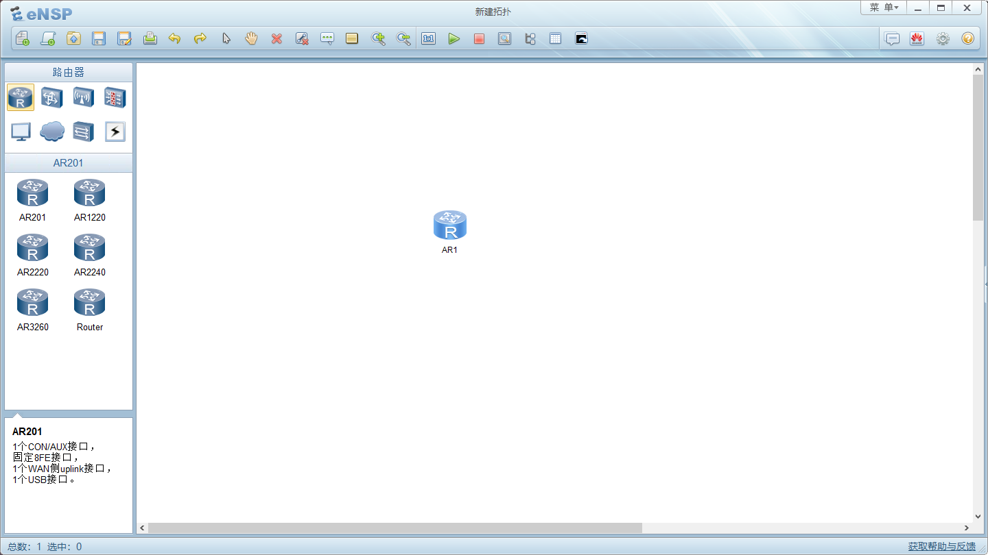The width and height of the screenshot is (988, 555).
Task: Click the Save As toolbar icon
Action: tap(124, 39)
